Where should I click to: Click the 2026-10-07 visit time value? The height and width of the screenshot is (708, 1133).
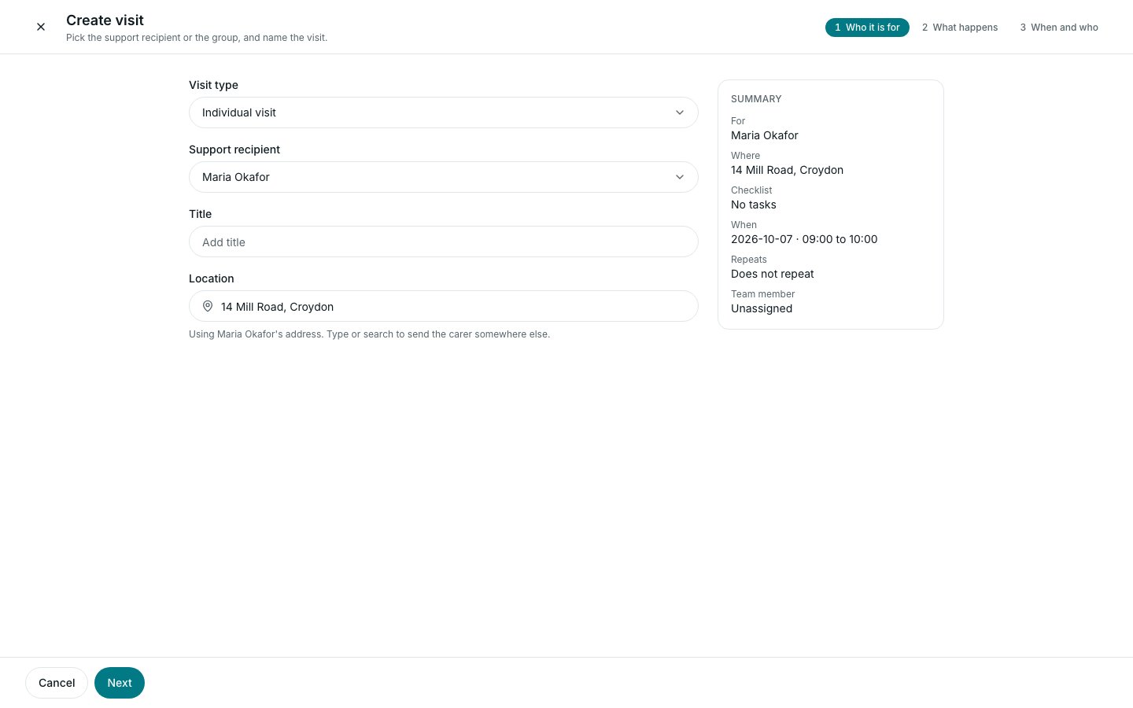(x=804, y=239)
